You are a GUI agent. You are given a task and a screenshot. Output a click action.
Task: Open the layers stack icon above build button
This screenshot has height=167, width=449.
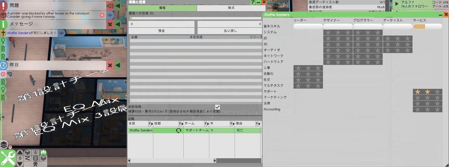[4, 145]
